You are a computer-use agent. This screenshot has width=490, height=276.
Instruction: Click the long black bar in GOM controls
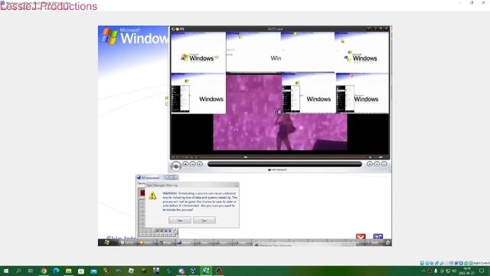[x=285, y=164]
